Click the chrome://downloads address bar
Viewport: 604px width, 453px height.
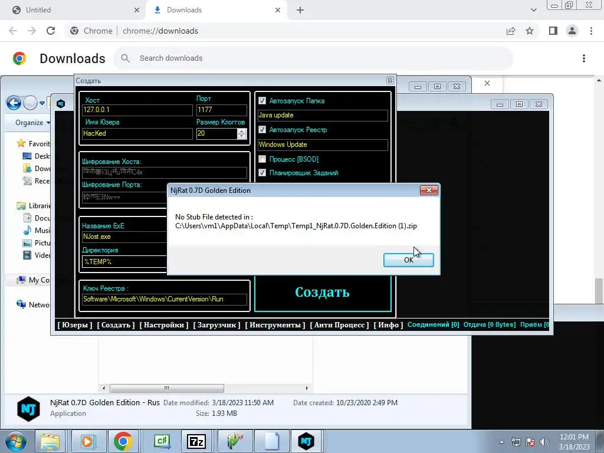tap(160, 31)
